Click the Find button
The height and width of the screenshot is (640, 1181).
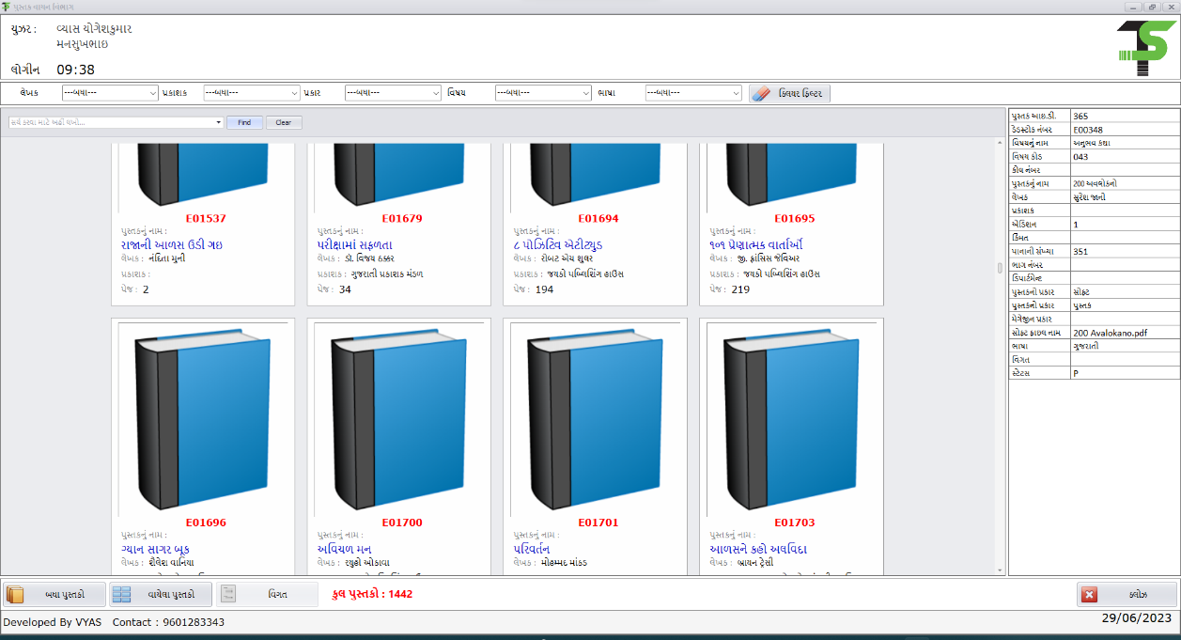click(x=243, y=122)
